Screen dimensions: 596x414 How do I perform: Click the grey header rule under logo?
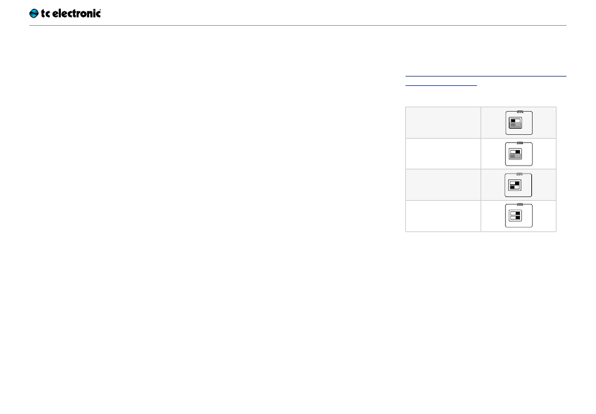[x=297, y=26]
